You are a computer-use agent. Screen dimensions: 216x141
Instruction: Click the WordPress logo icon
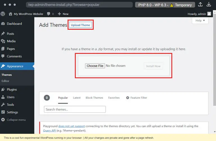(3, 14)
